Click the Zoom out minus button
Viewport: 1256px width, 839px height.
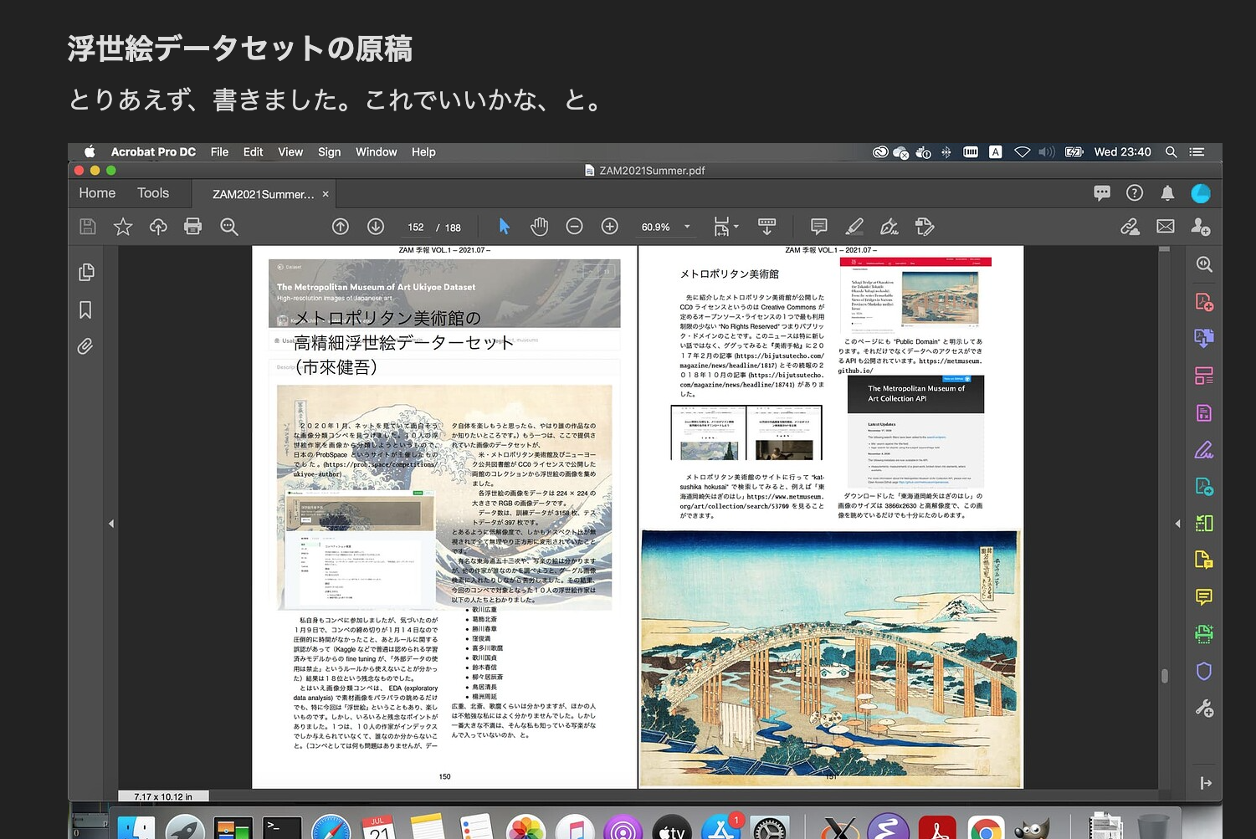pyautogui.click(x=574, y=227)
